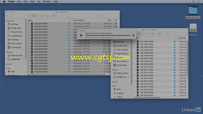The image size is (203, 114).
Task: Switch Raw Footage window to cover flow view
Action: click(148, 34)
